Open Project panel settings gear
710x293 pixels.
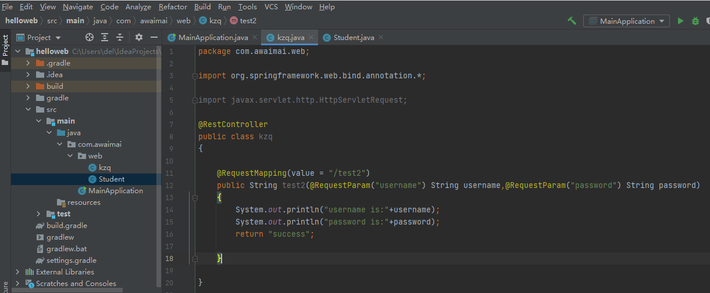pyautogui.click(x=139, y=37)
